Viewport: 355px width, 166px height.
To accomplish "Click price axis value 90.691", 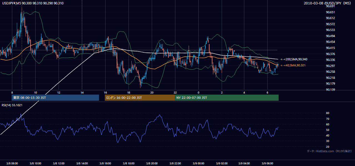I will [x=330, y=6].
